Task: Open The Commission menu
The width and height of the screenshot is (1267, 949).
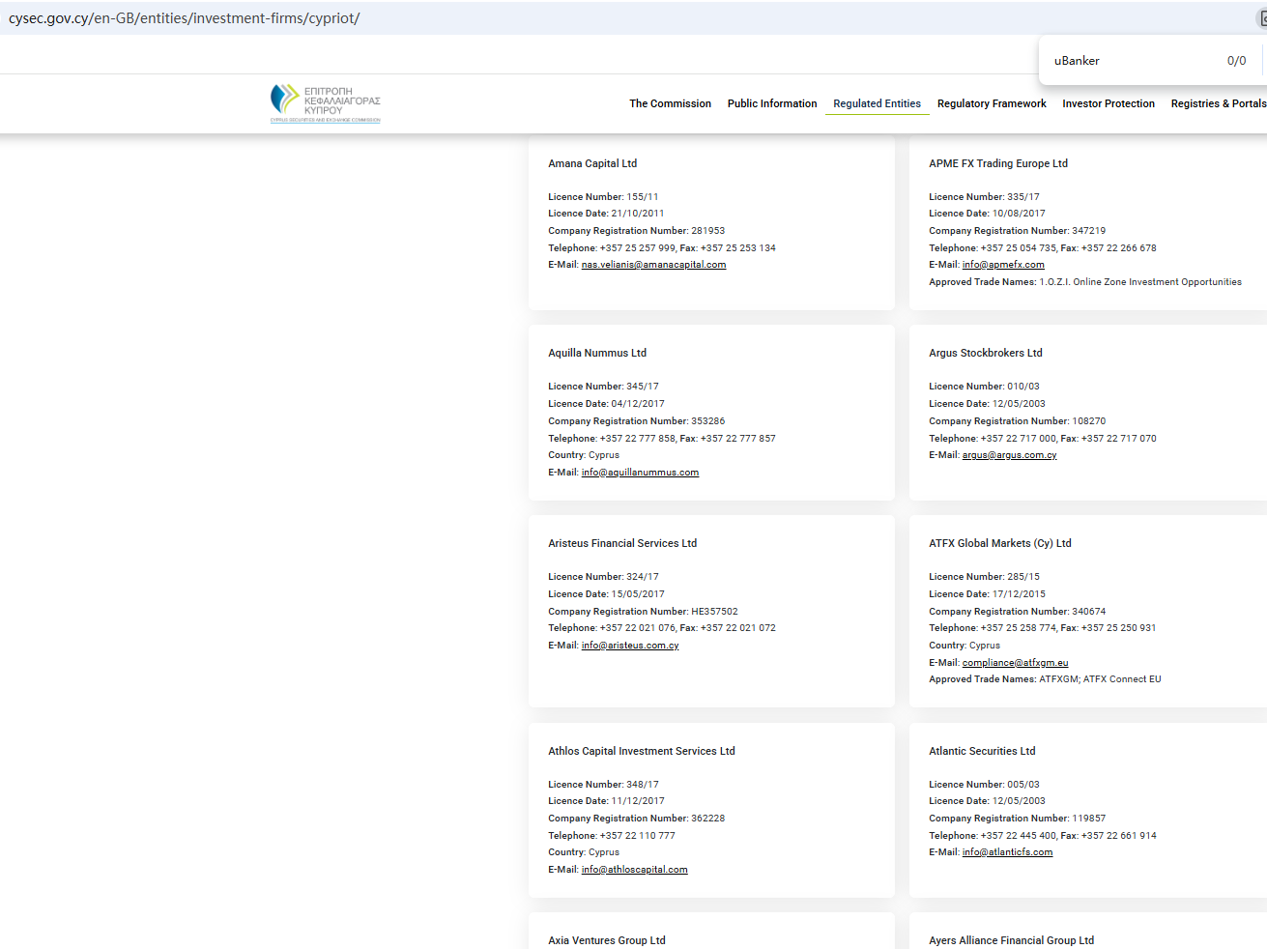Action: coord(670,103)
